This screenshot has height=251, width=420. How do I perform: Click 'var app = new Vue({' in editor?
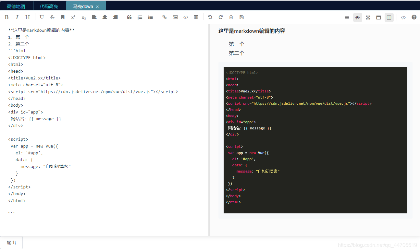(x=34, y=146)
